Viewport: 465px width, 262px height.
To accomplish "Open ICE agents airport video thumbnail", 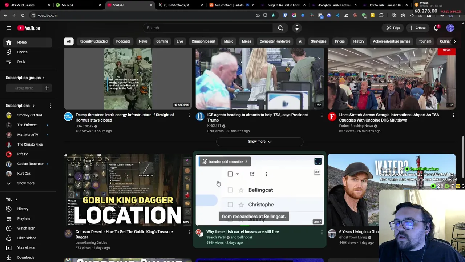I will click(260, 79).
